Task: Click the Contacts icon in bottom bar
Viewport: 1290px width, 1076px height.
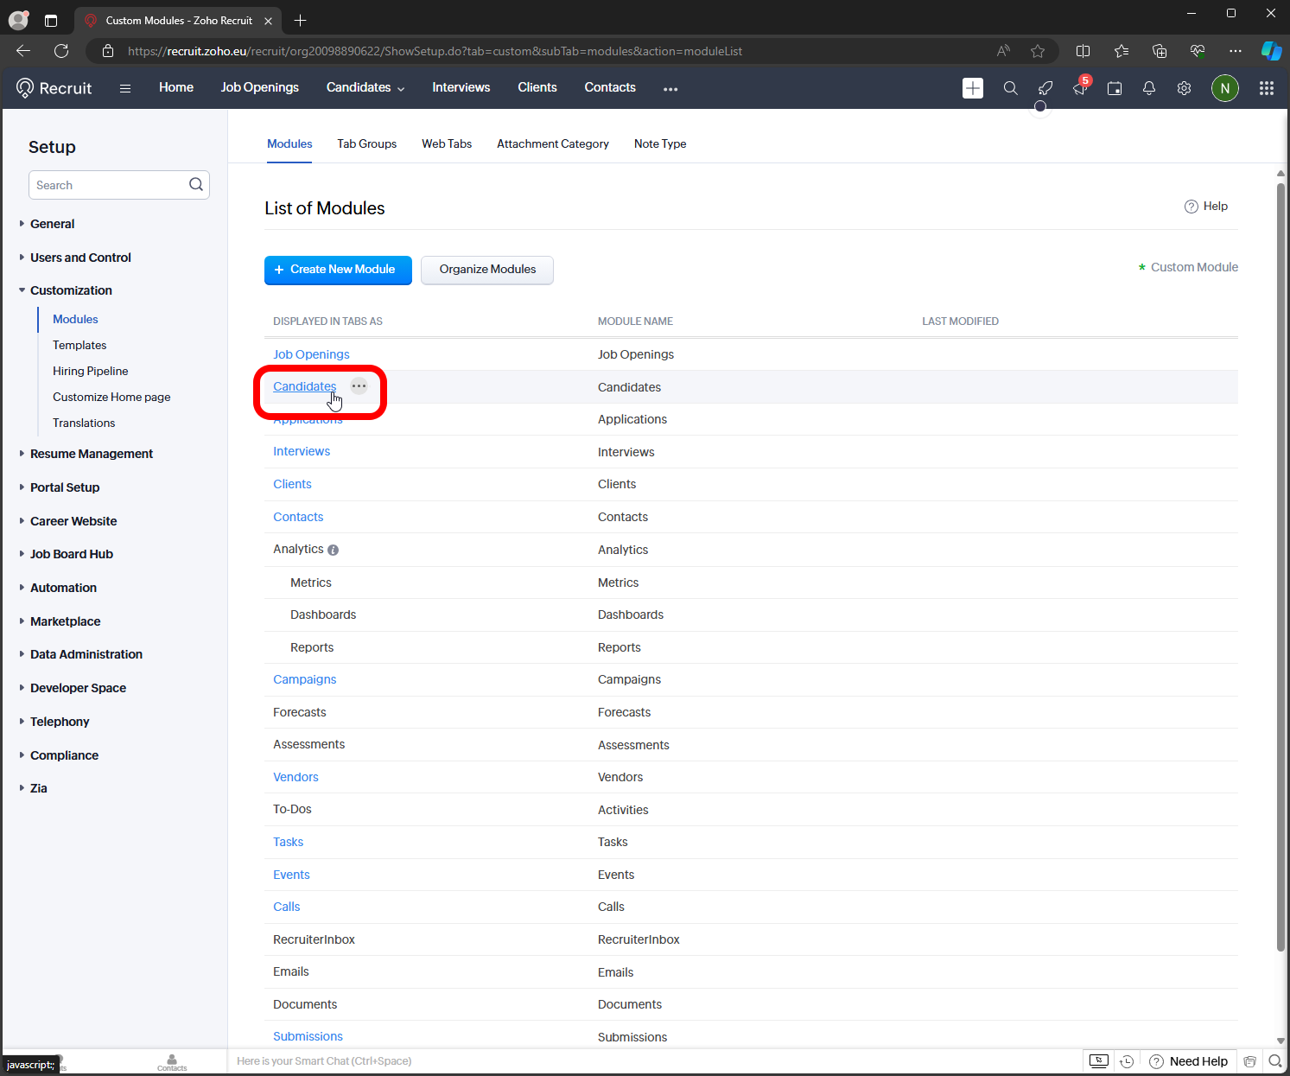Action: click(x=172, y=1062)
